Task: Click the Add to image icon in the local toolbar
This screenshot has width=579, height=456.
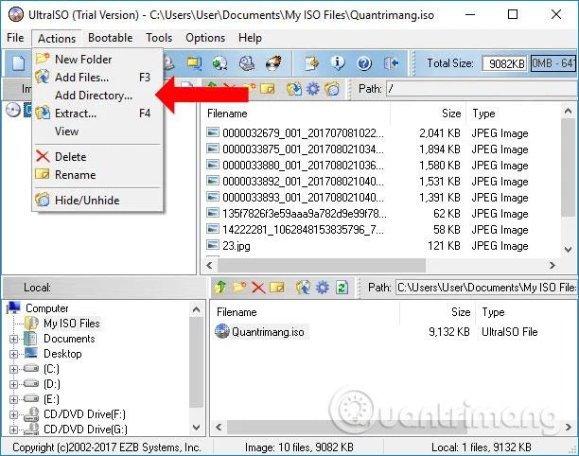Action: (303, 287)
